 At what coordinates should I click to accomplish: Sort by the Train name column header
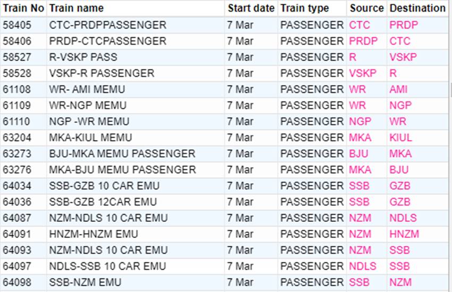[76, 8]
